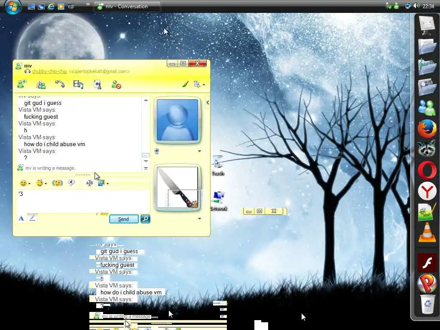Click the font letter A icon
Image resolution: width=440 pixels, height=330 pixels.
(x=21, y=218)
